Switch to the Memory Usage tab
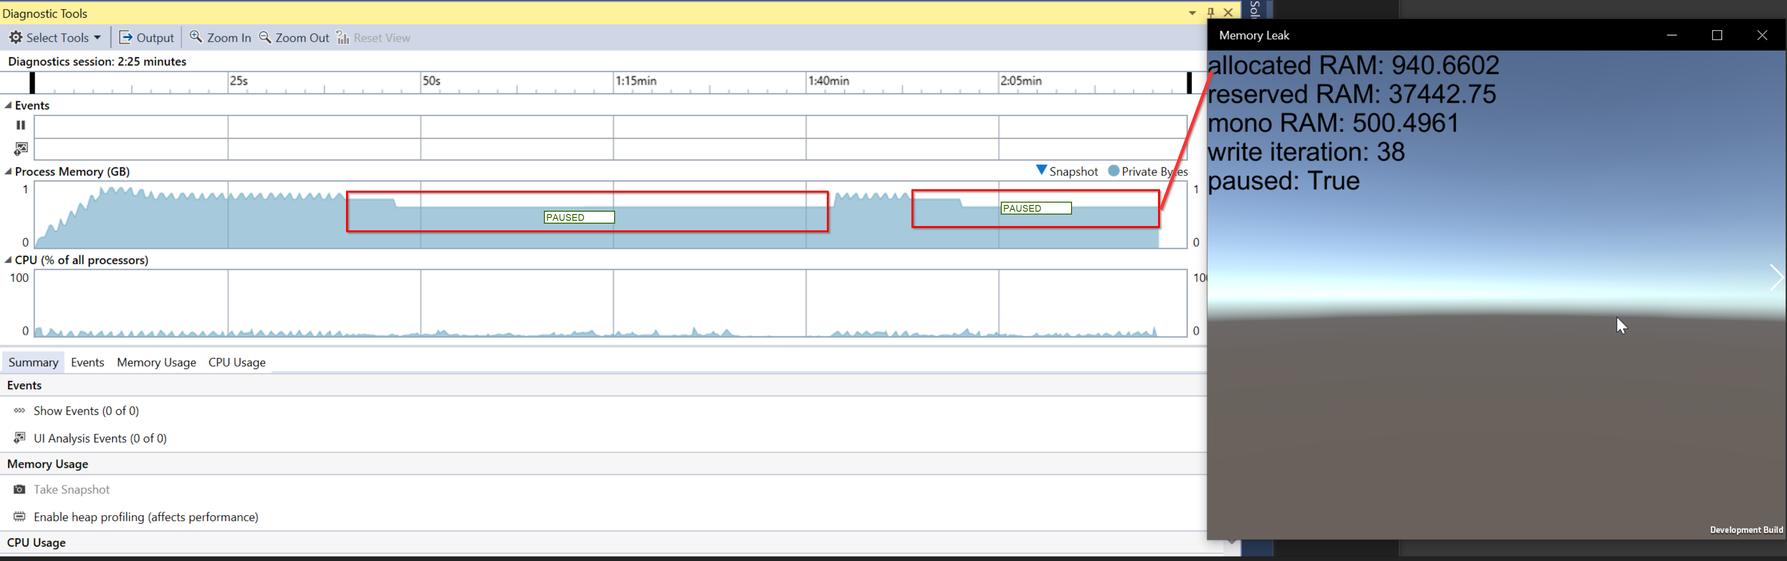The height and width of the screenshot is (561, 1787). (156, 362)
